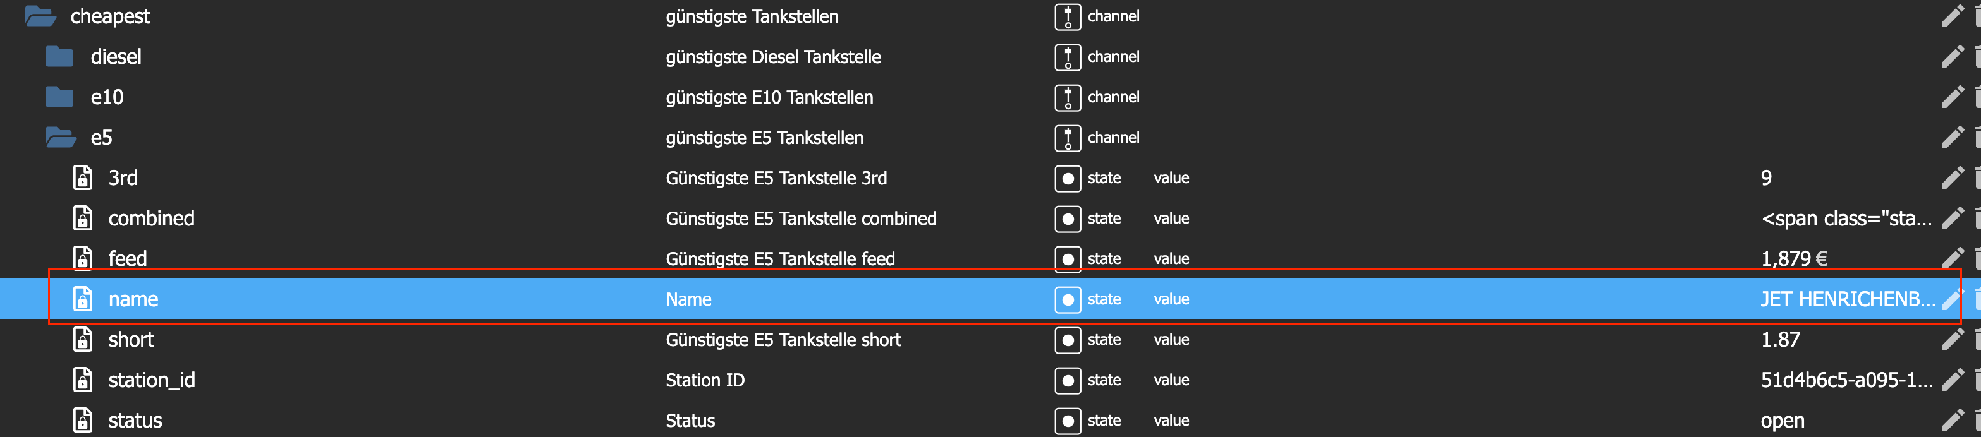
Task: Edit the 3rd state with pencil icon
Action: pos(1952,178)
